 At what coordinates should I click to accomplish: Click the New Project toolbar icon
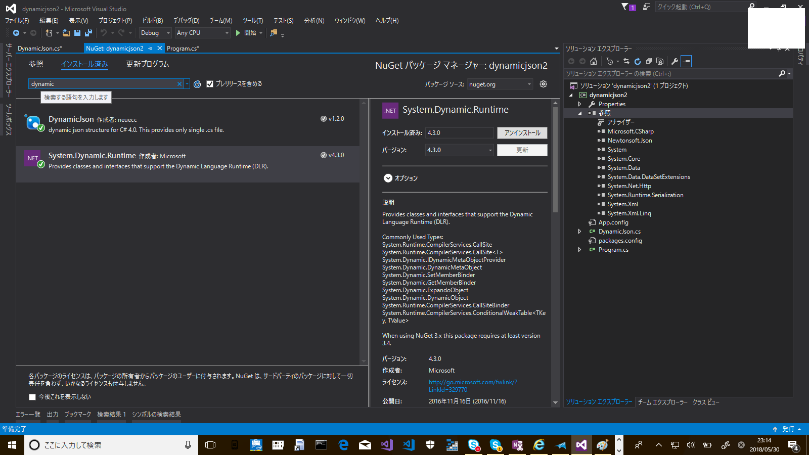(x=49, y=33)
